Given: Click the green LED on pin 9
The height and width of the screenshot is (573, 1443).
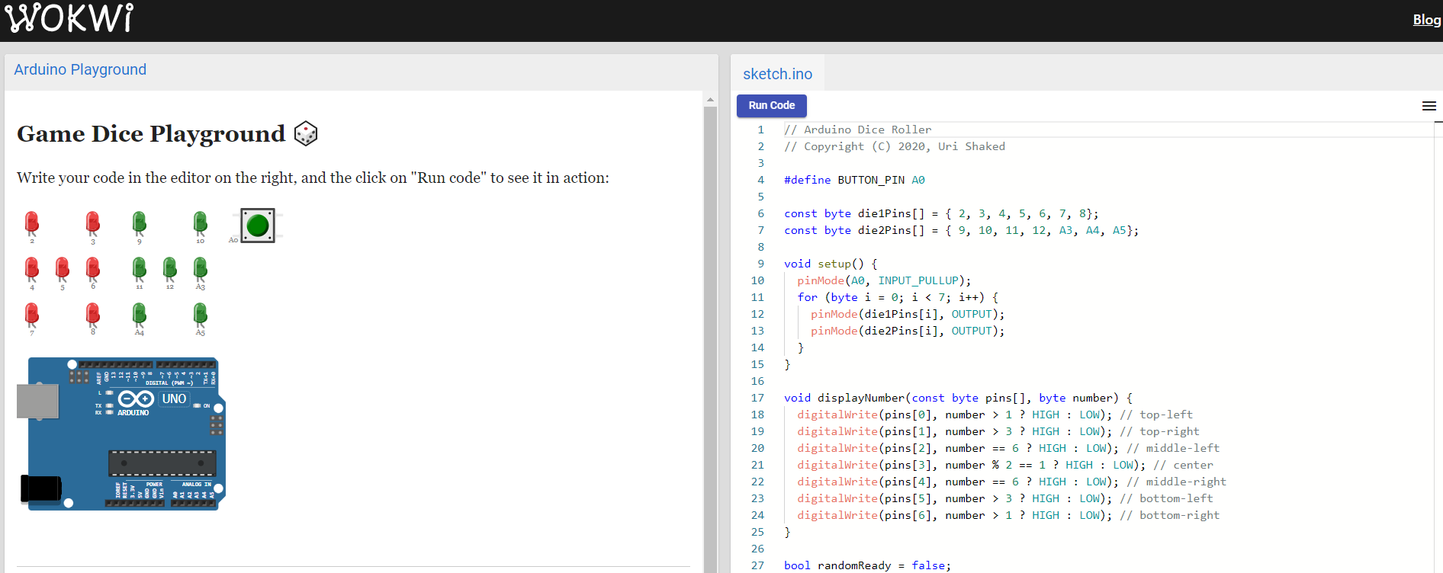Looking at the screenshot, I should coord(139,223).
